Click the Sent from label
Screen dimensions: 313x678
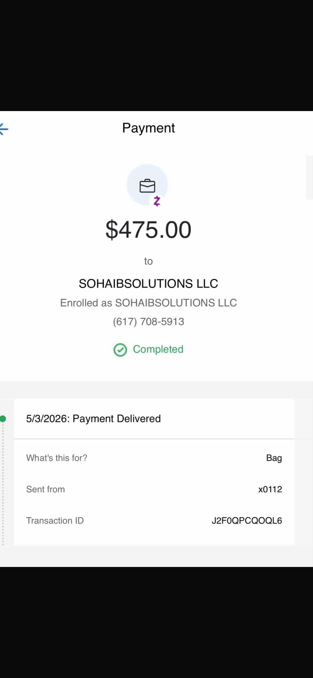click(x=45, y=489)
